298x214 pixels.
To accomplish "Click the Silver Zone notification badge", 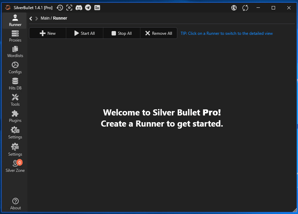I will coord(20,163).
